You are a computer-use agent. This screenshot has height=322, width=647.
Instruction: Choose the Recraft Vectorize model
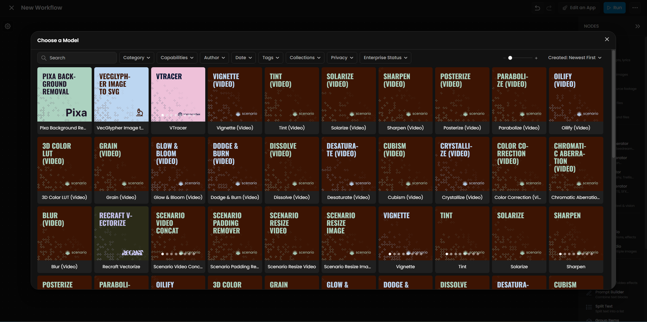pos(121,240)
